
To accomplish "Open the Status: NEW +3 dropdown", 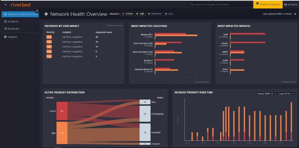I will 267,94.
